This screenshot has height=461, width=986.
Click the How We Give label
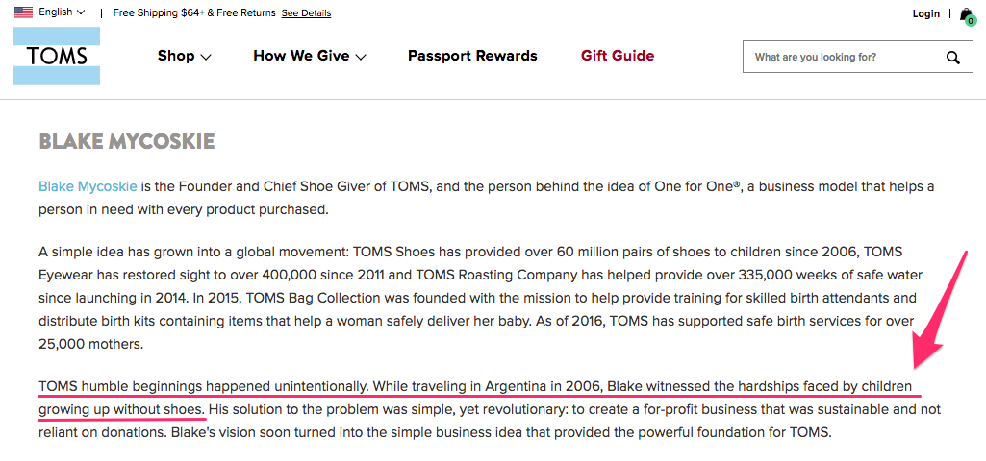click(301, 56)
